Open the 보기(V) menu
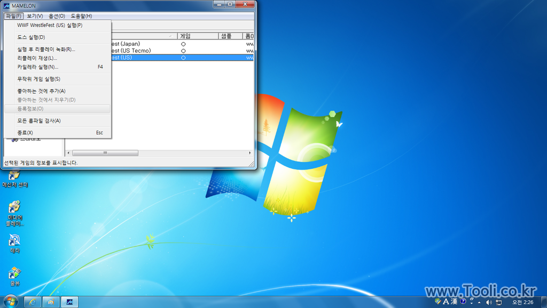The width and height of the screenshot is (547, 308). click(35, 16)
